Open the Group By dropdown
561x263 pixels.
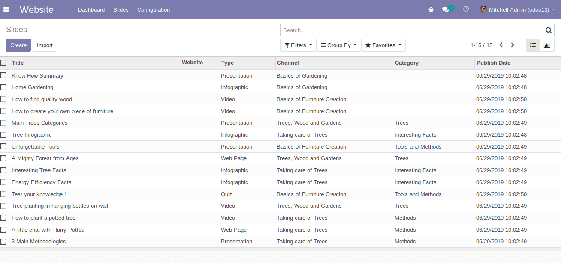(339, 45)
